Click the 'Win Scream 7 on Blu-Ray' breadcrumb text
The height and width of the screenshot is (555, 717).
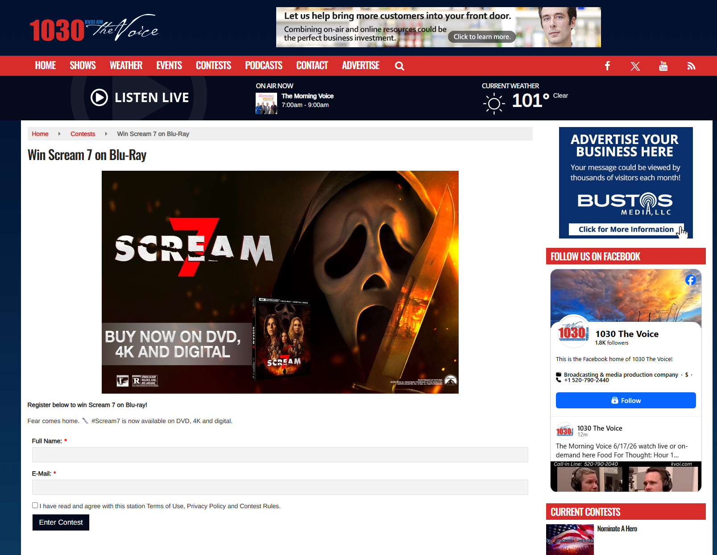tap(153, 134)
